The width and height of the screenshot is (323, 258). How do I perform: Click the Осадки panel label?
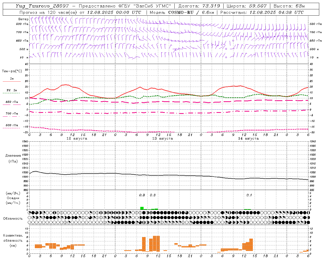point(13,198)
